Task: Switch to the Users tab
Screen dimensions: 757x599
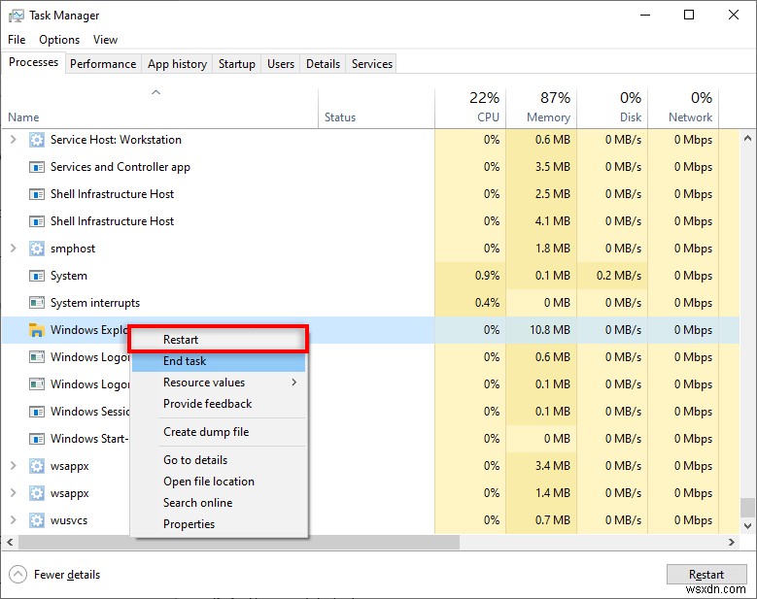Action: coord(281,64)
